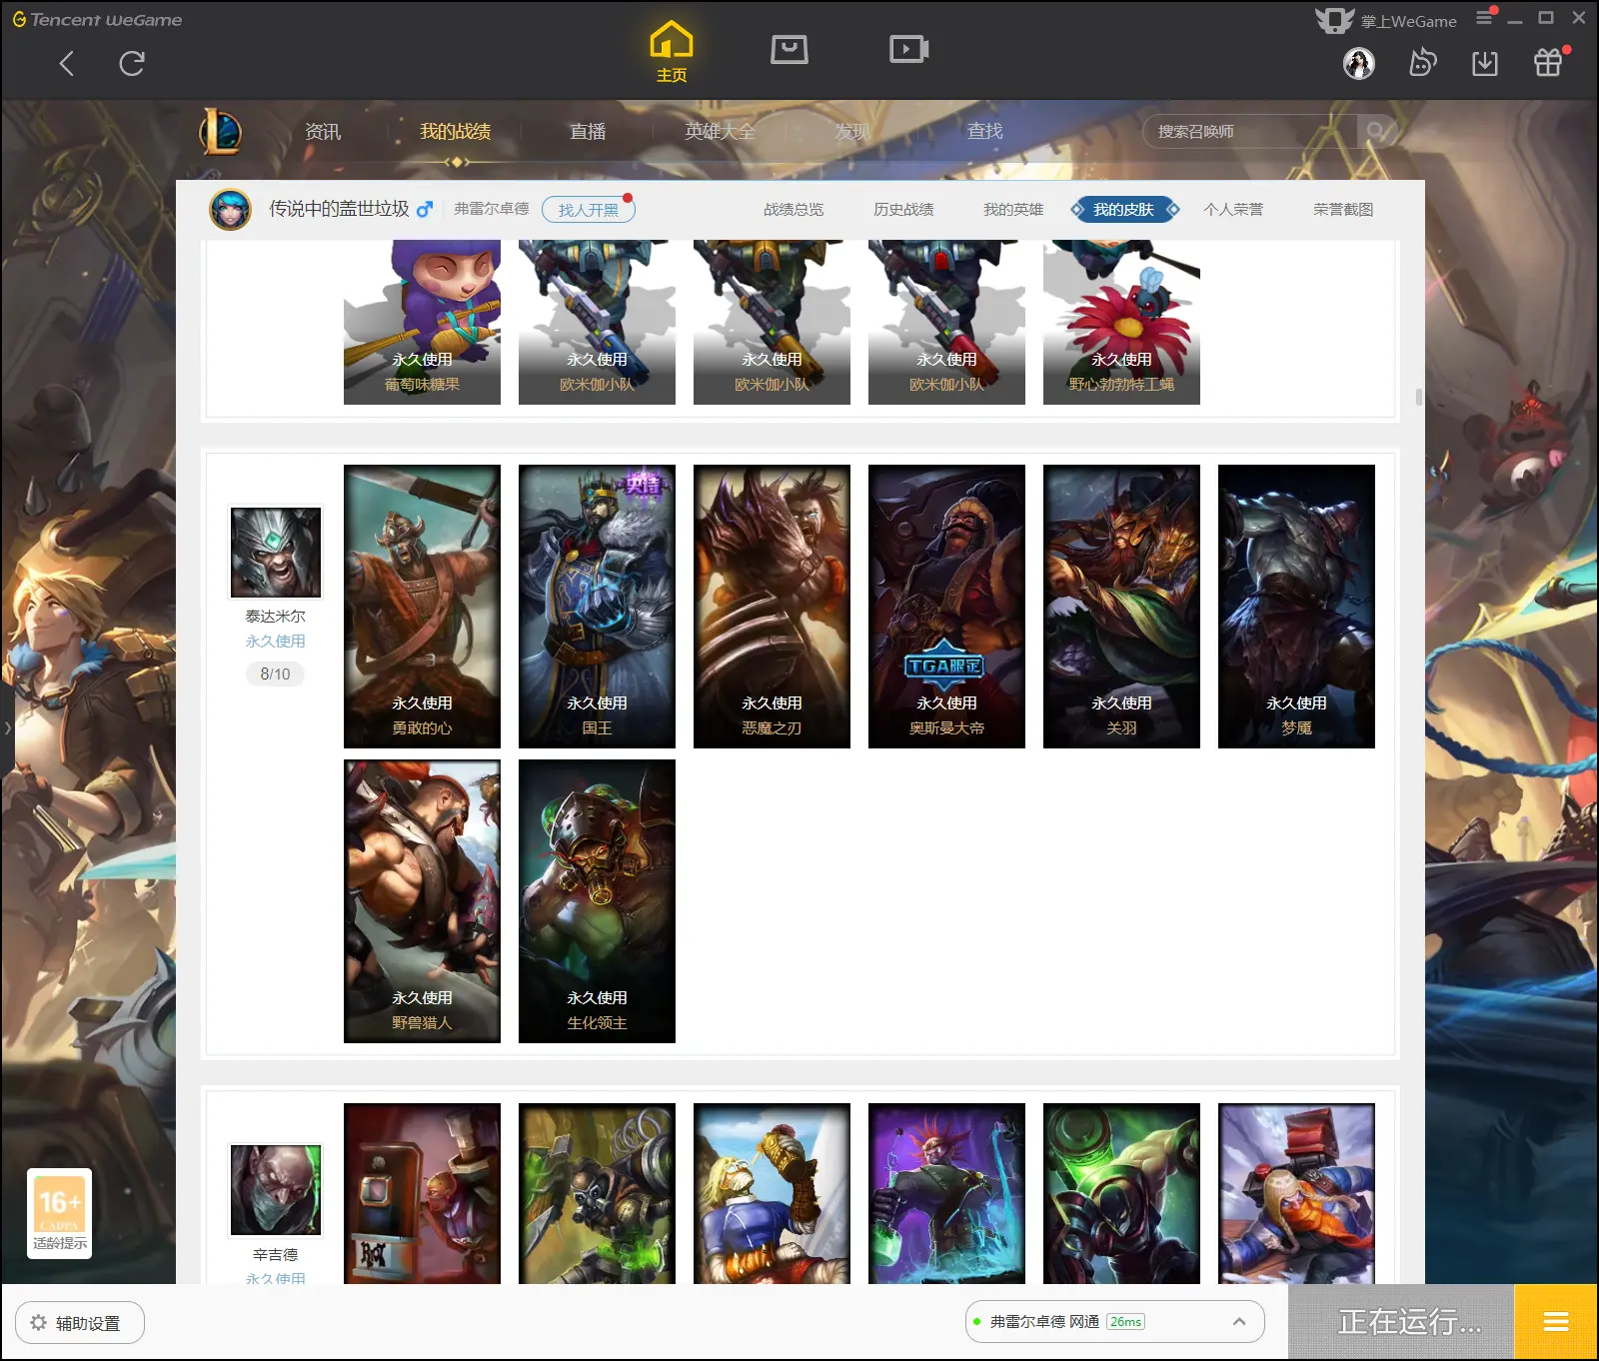Click the 正在运行 status button
This screenshot has height=1361, width=1599.
[1401, 1322]
